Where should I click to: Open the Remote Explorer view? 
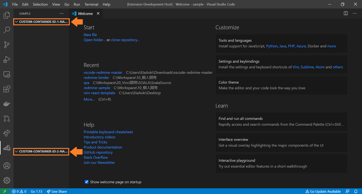point(7,74)
